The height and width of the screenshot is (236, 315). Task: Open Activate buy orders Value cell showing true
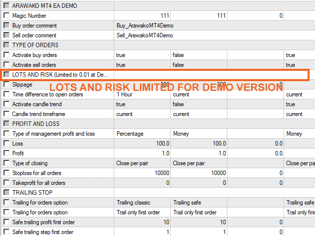(142, 55)
